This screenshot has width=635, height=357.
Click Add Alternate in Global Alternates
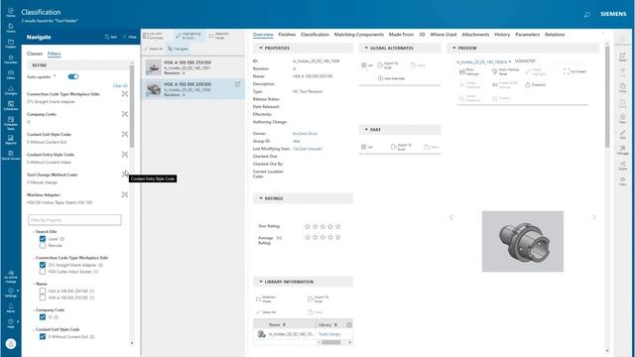(x=391, y=78)
